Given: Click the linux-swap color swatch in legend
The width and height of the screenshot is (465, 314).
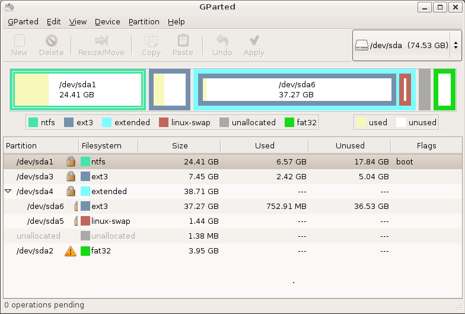Looking at the screenshot, I should 164,122.
